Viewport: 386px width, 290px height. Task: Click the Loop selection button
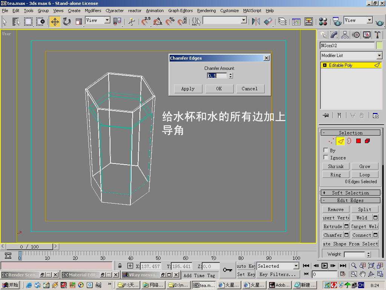[365, 174]
